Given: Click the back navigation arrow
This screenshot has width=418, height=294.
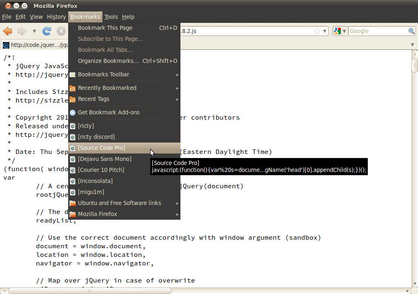Looking at the screenshot, I should coord(7,31).
